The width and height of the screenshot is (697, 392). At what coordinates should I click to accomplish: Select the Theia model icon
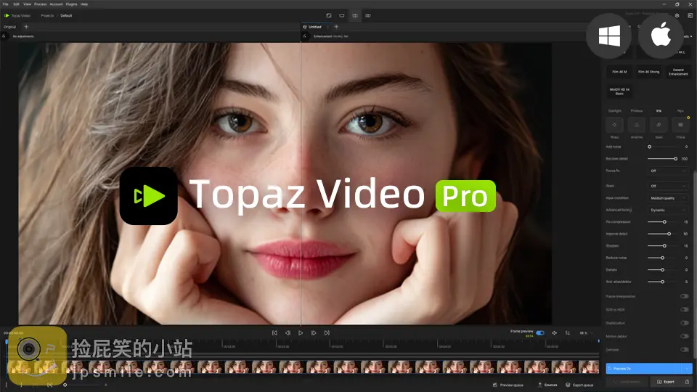tap(680, 125)
